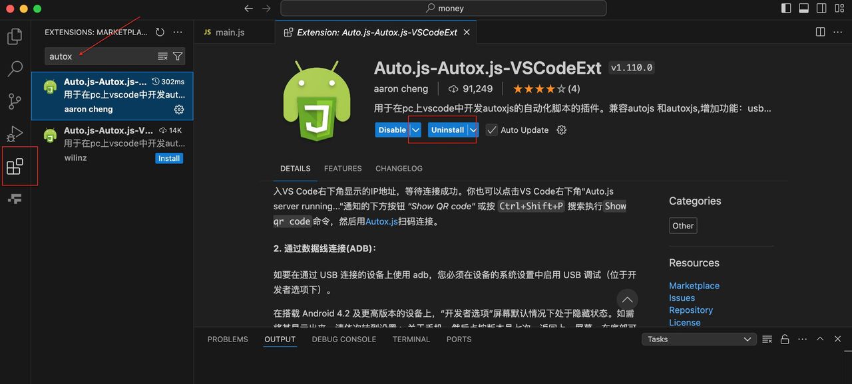Switch to the OUTPUT panel tab
The image size is (852, 384).
280,339
